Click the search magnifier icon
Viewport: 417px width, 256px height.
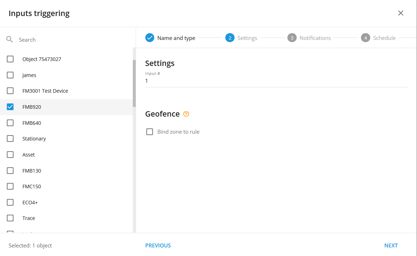[10, 40]
